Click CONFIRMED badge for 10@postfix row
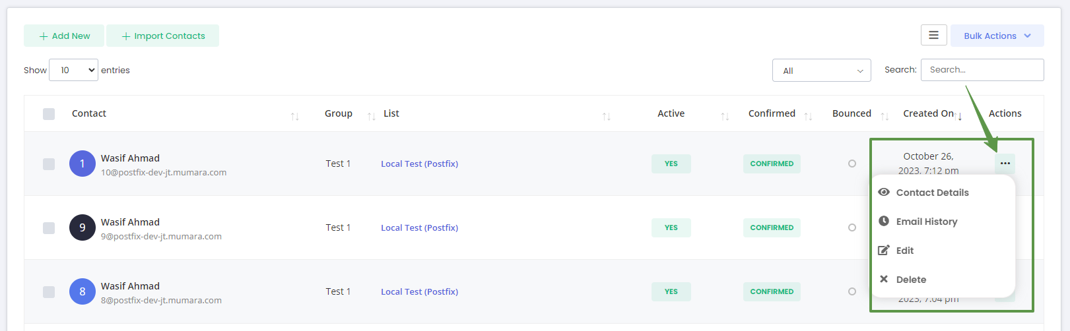Image resolution: width=1070 pixels, height=331 pixels. (772, 164)
